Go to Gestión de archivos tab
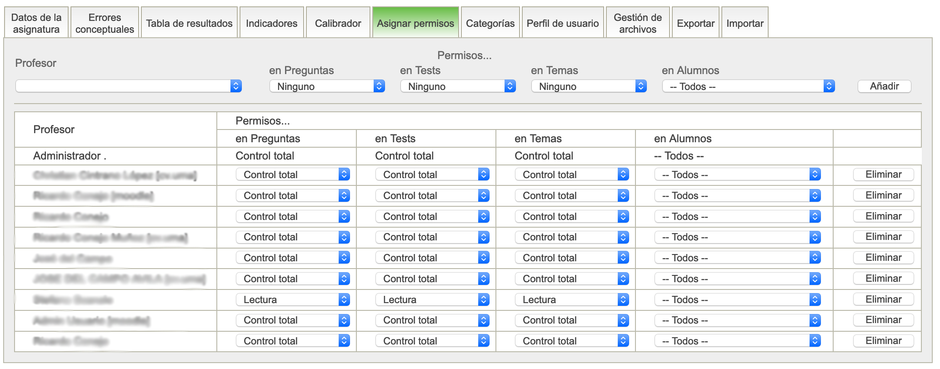 tap(637, 23)
